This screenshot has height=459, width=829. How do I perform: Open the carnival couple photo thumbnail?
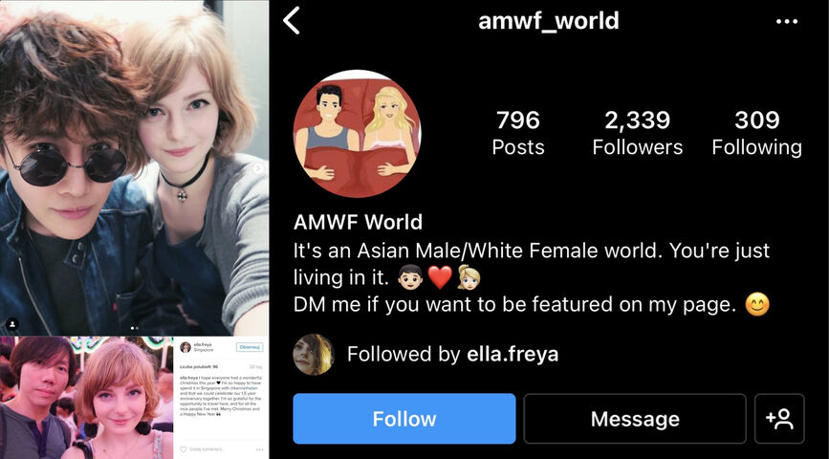(x=87, y=398)
